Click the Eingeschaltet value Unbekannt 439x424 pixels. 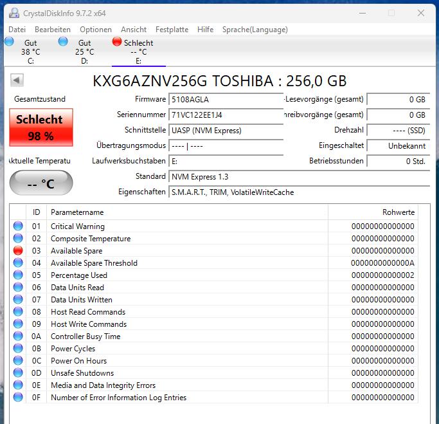tap(399, 145)
